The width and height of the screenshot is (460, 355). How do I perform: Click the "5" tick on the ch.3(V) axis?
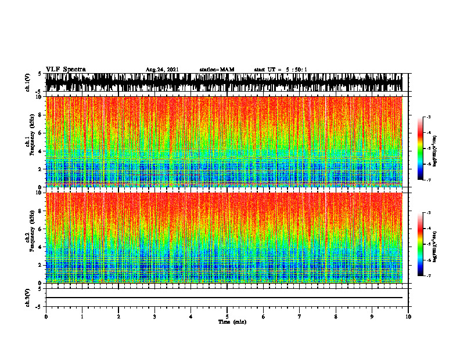click(40, 288)
